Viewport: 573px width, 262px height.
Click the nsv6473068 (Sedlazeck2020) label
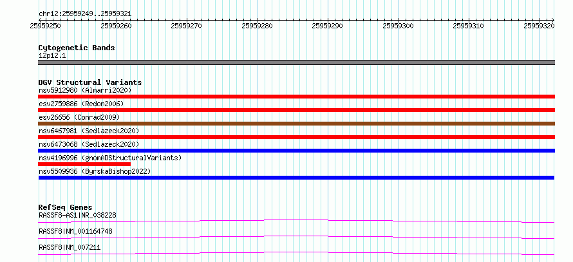[x=89, y=144]
